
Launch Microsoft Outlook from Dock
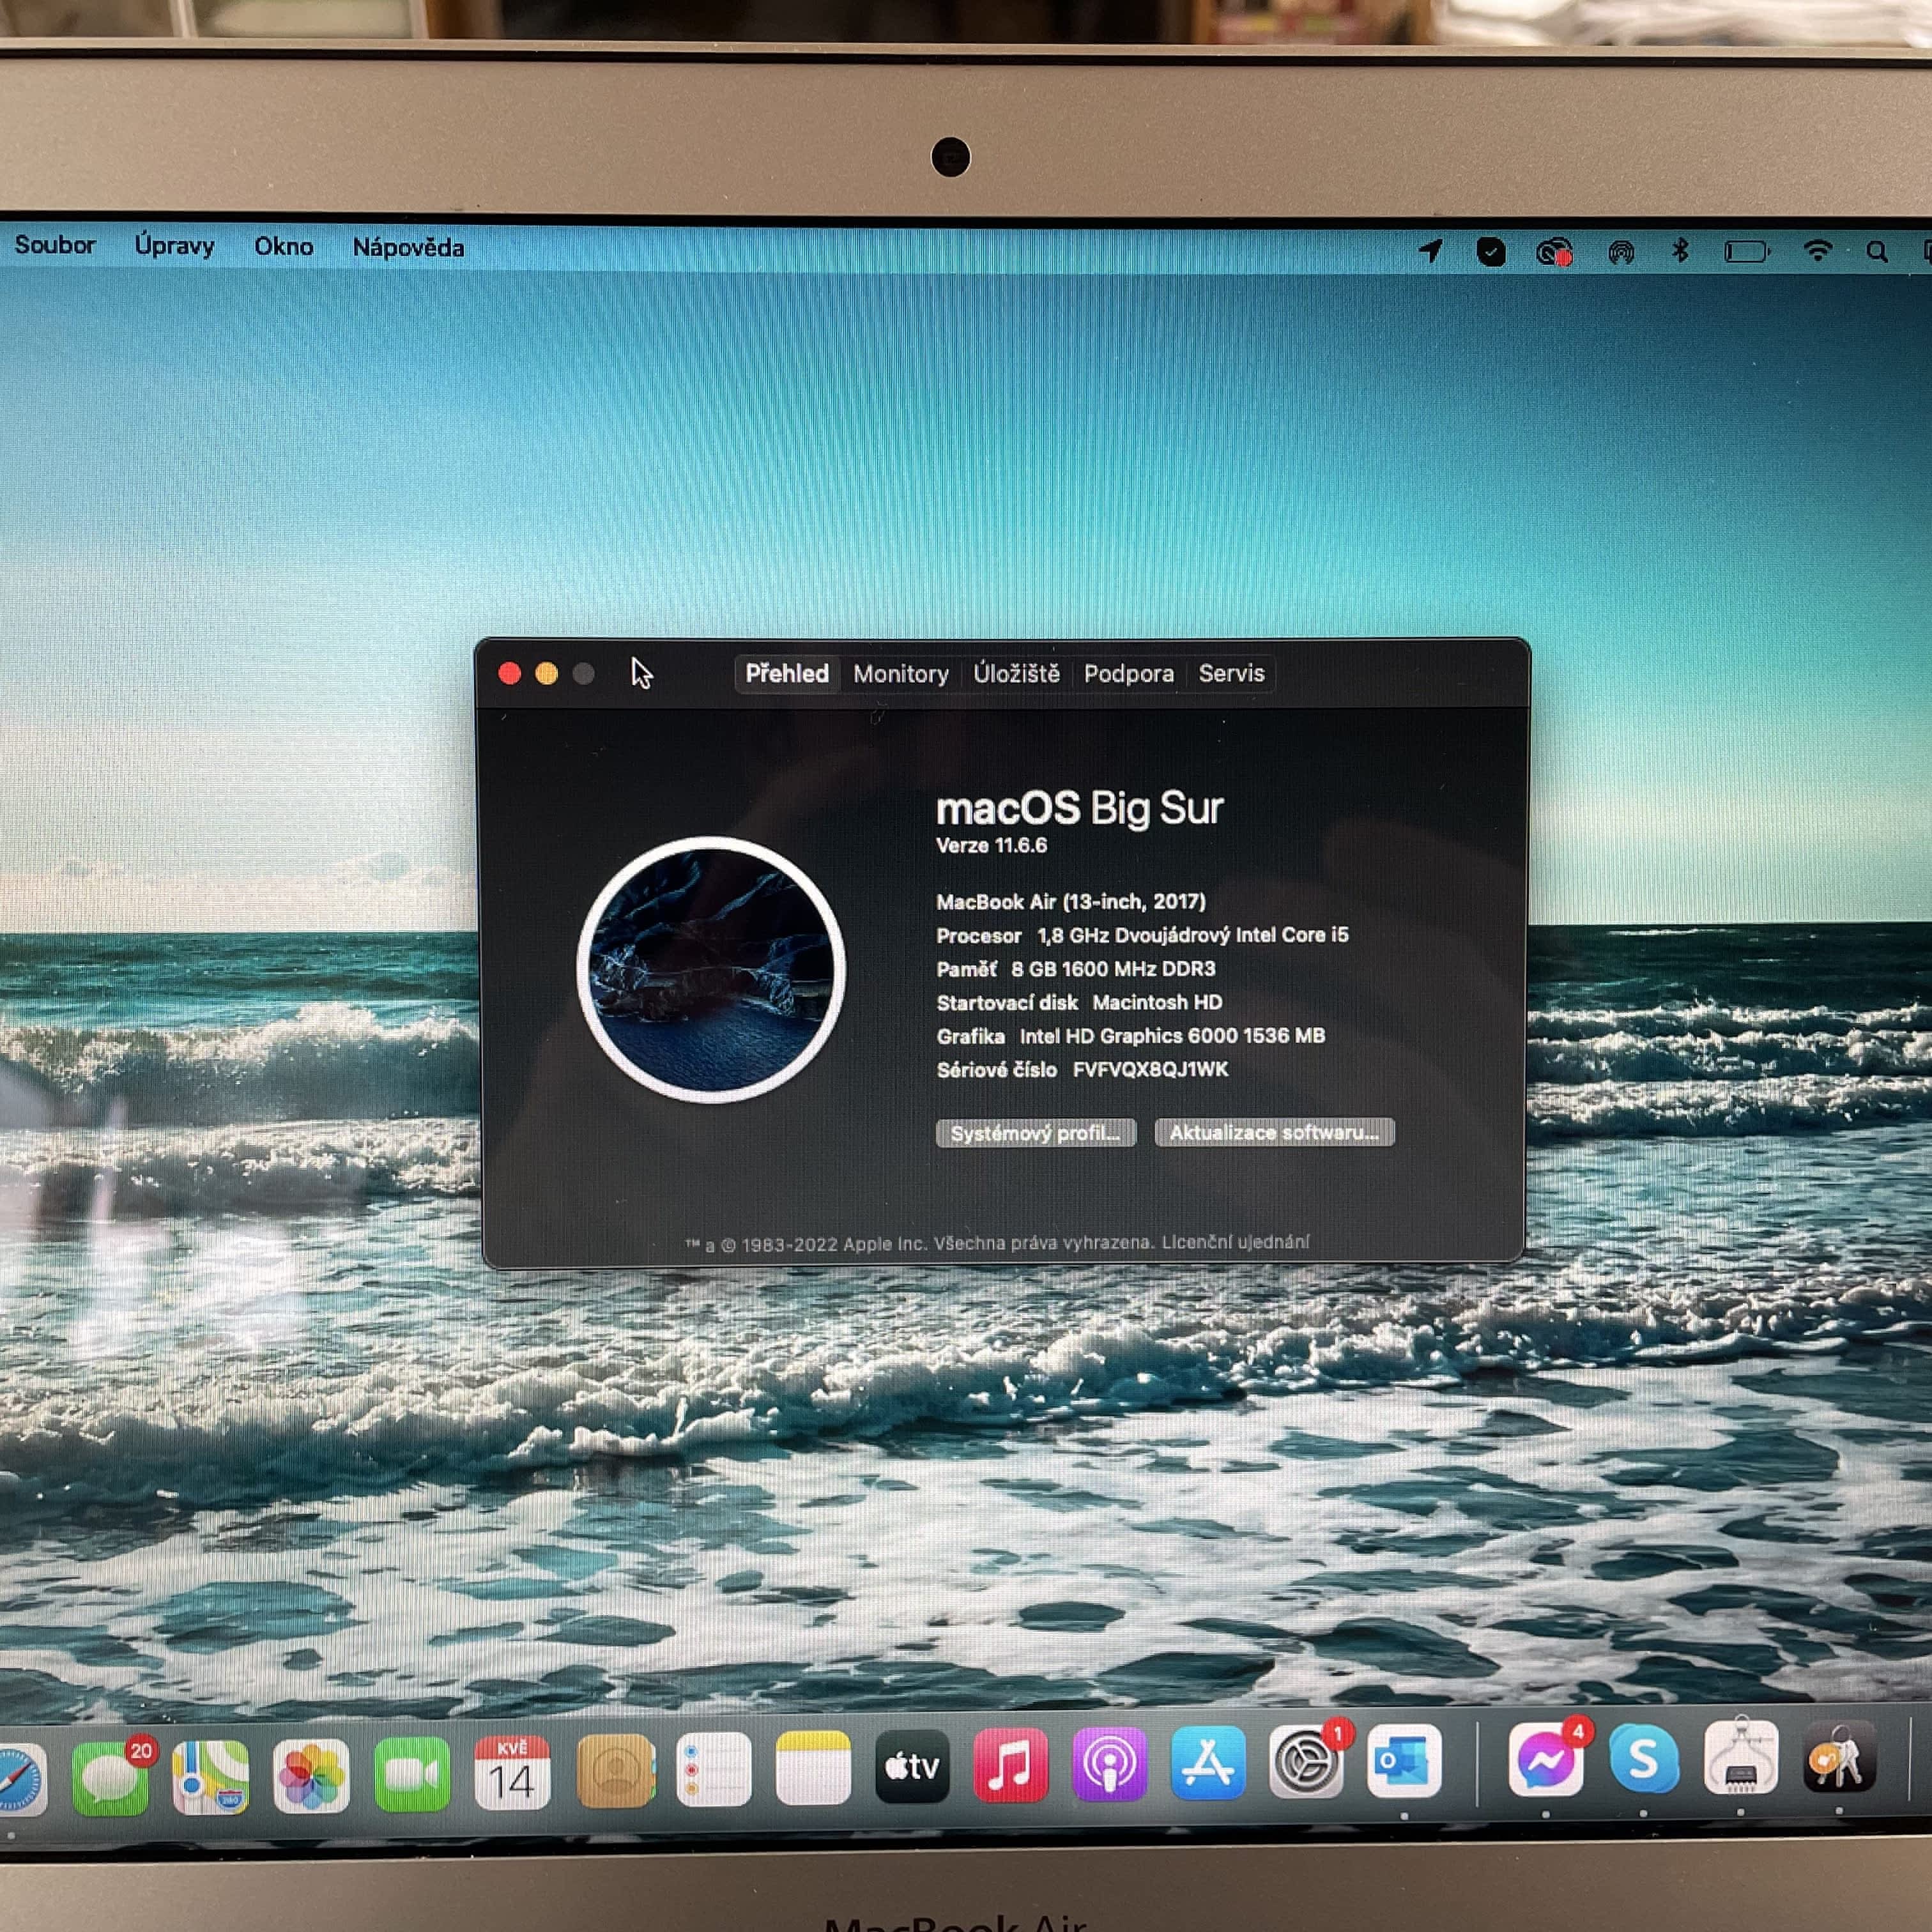pyautogui.click(x=1404, y=1762)
